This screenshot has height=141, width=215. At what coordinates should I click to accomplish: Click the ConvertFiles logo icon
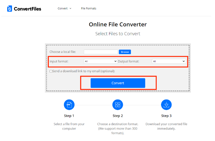click(9, 9)
